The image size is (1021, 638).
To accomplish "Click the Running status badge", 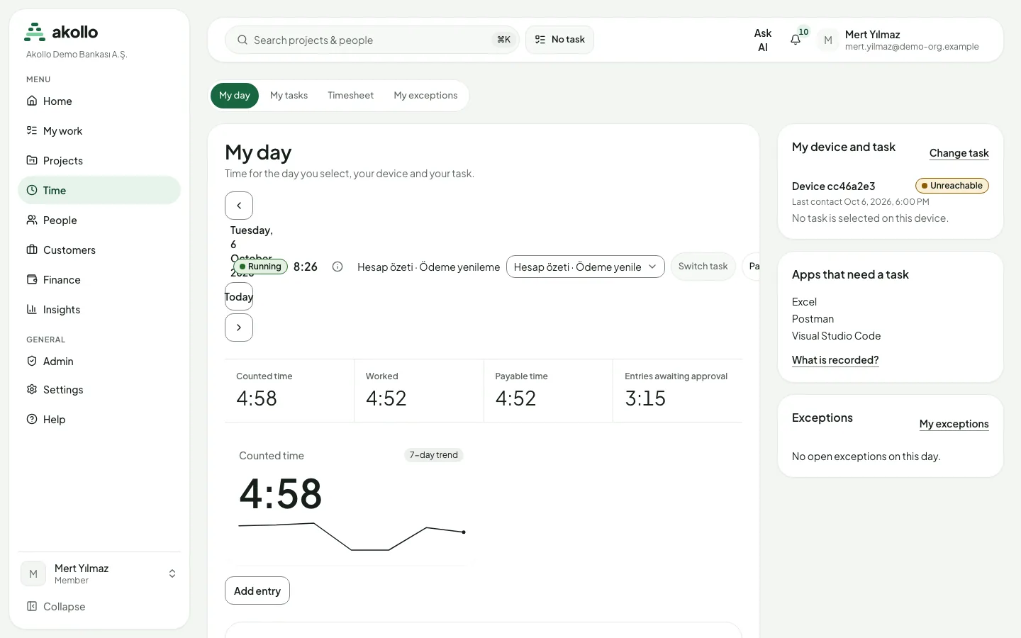I will [x=260, y=267].
